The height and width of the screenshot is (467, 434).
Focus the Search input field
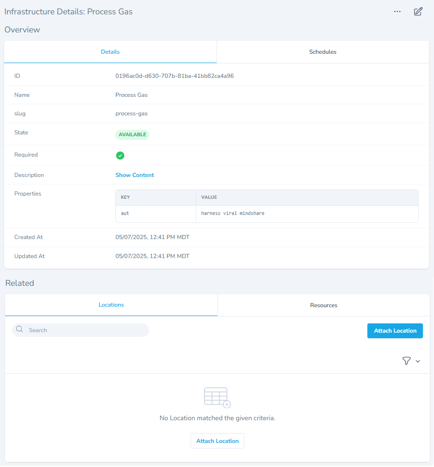coord(86,330)
